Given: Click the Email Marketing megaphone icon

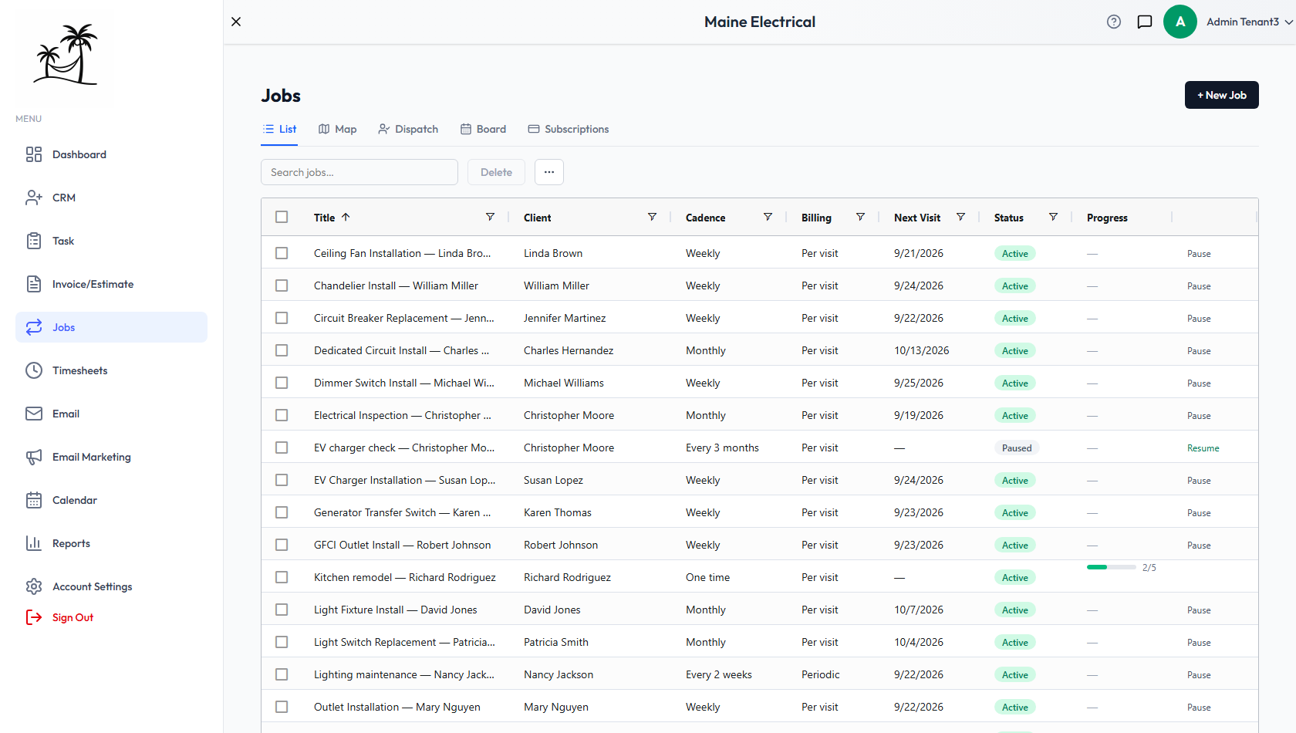Looking at the screenshot, I should pyautogui.click(x=34, y=457).
